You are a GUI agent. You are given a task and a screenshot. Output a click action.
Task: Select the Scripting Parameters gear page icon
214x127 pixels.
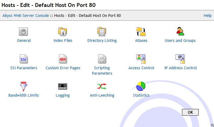tap(102, 59)
